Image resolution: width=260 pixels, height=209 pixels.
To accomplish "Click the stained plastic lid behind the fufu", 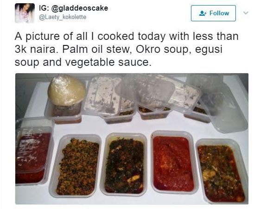I will tap(103, 95).
